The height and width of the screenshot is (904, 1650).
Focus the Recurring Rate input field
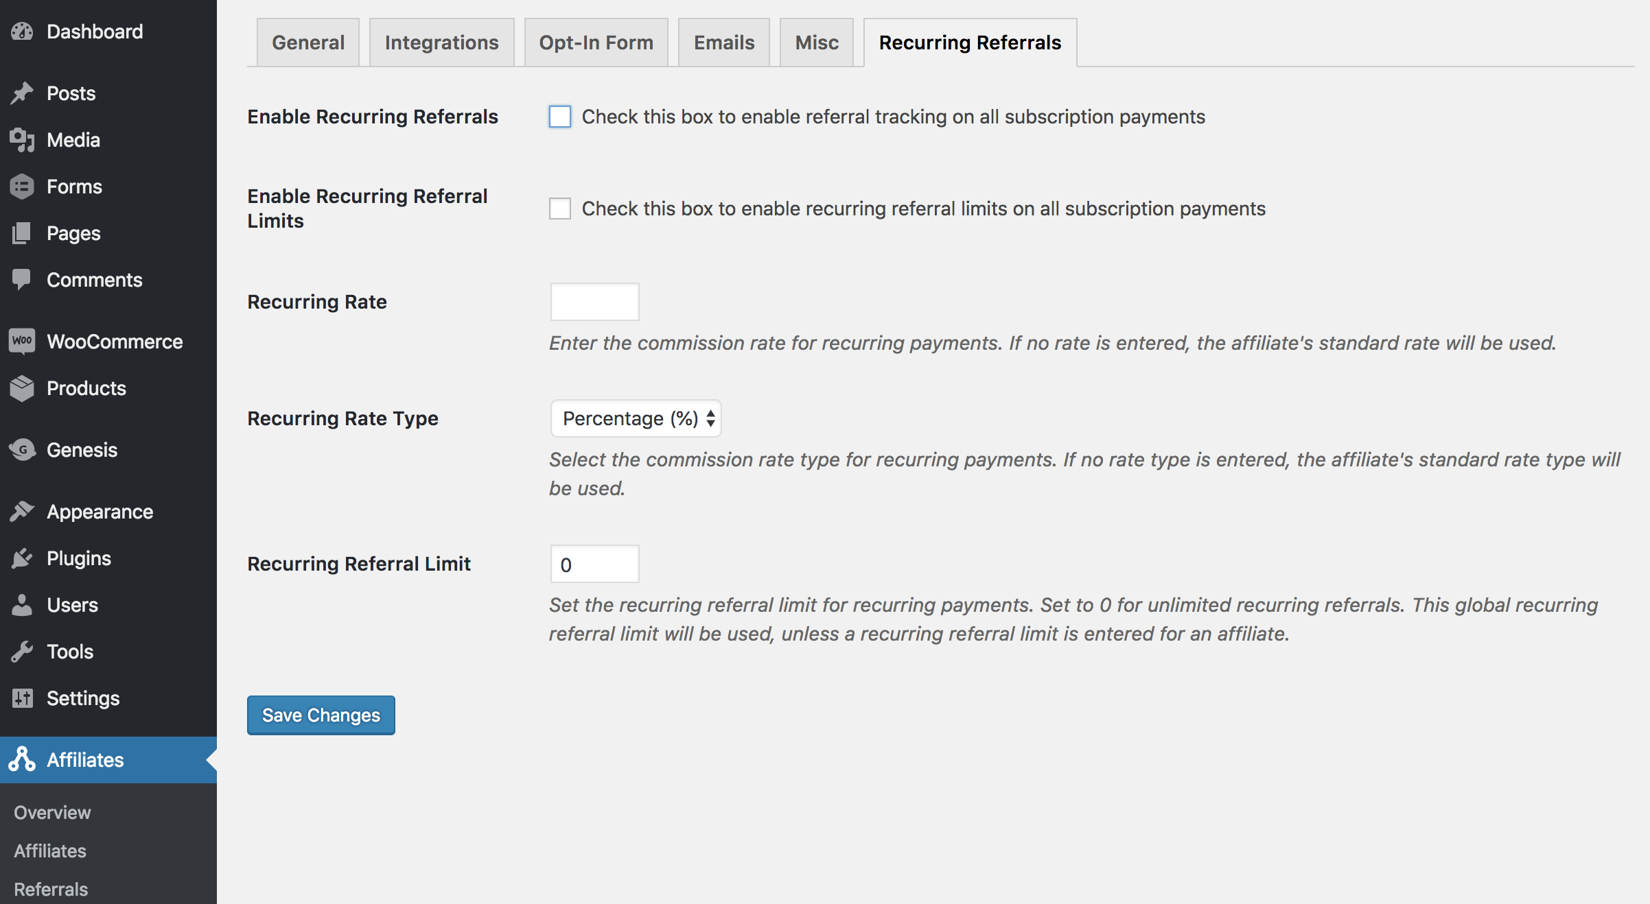[x=595, y=302]
